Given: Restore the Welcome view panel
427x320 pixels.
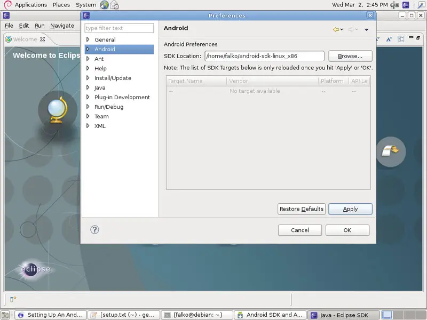Looking at the screenshot, I should click(x=418, y=38).
